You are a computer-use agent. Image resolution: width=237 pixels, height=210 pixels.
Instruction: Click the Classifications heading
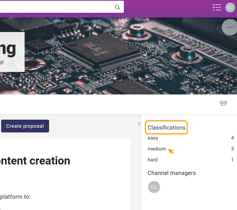pos(167,128)
